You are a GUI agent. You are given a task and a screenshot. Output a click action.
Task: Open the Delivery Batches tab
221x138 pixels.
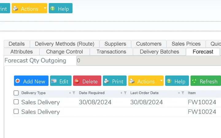(159, 52)
